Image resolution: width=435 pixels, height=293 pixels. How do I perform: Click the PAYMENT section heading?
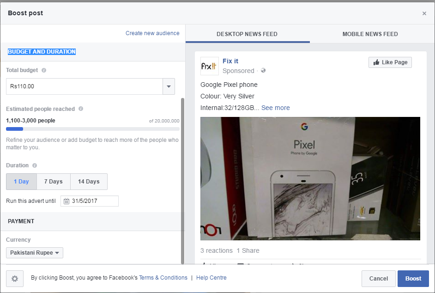pyautogui.click(x=21, y=221)
